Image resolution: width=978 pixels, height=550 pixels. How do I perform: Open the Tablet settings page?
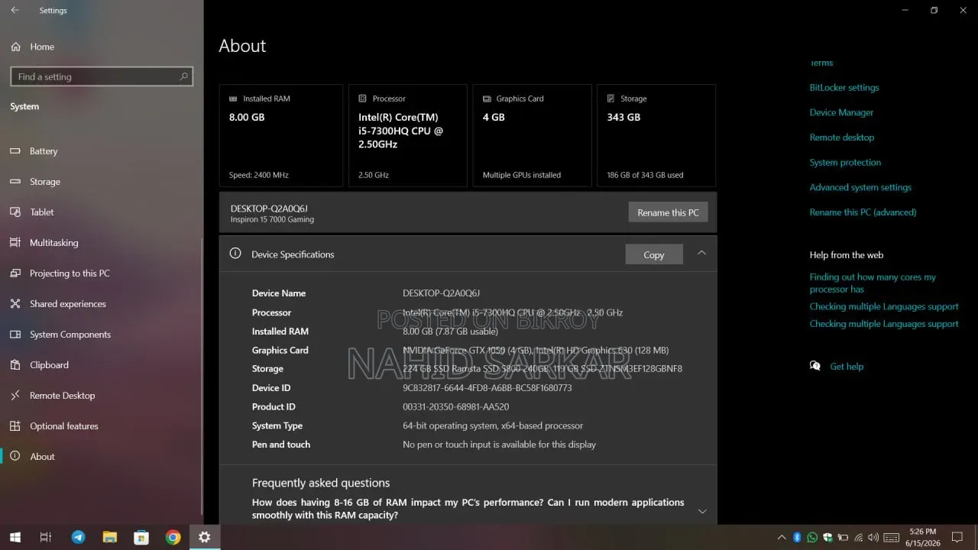[32, 212]
